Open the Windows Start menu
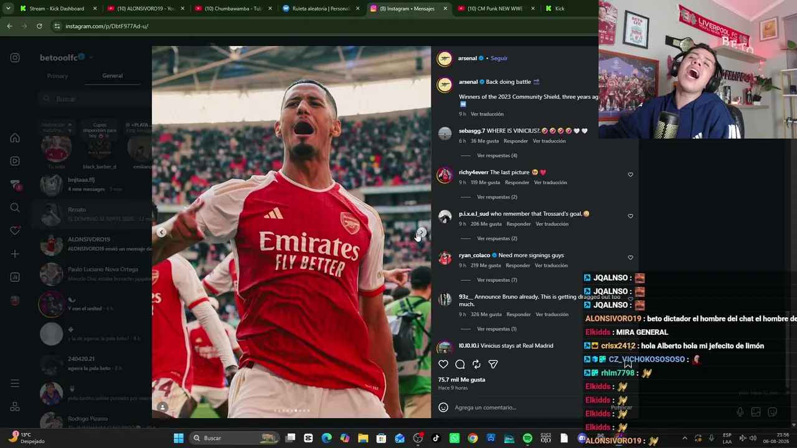 (179, 438)
